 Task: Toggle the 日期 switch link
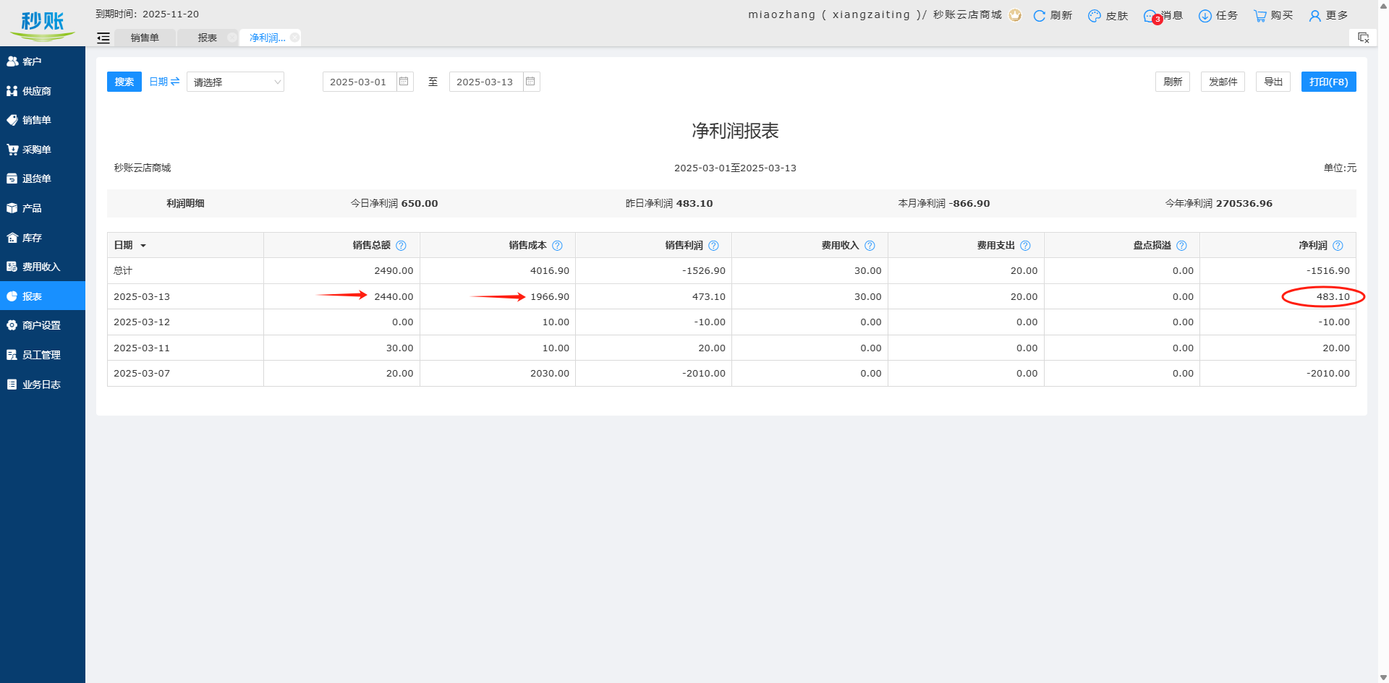(x=164, y=82)
